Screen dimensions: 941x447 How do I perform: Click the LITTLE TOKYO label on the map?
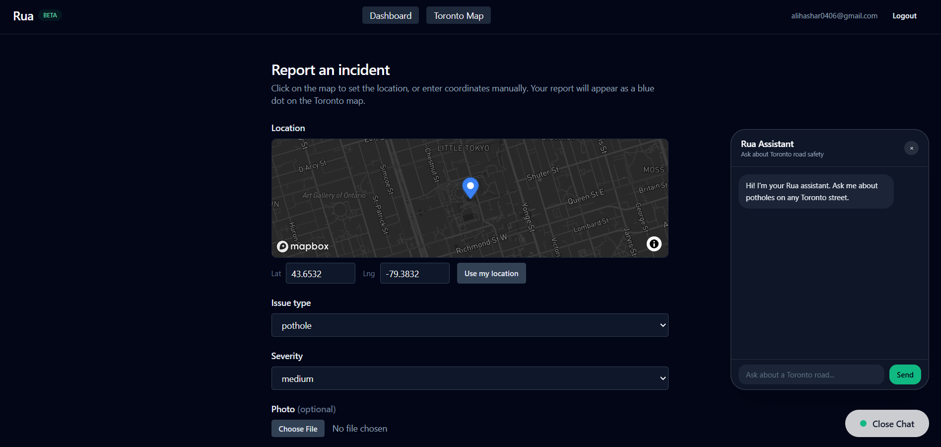pyautogui.click(x=463, y=148)
